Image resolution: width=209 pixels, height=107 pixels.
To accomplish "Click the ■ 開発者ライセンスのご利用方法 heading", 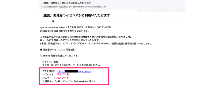I will 57,49.
